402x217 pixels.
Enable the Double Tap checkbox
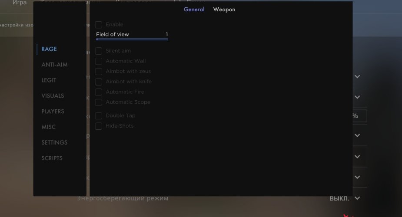99,116
